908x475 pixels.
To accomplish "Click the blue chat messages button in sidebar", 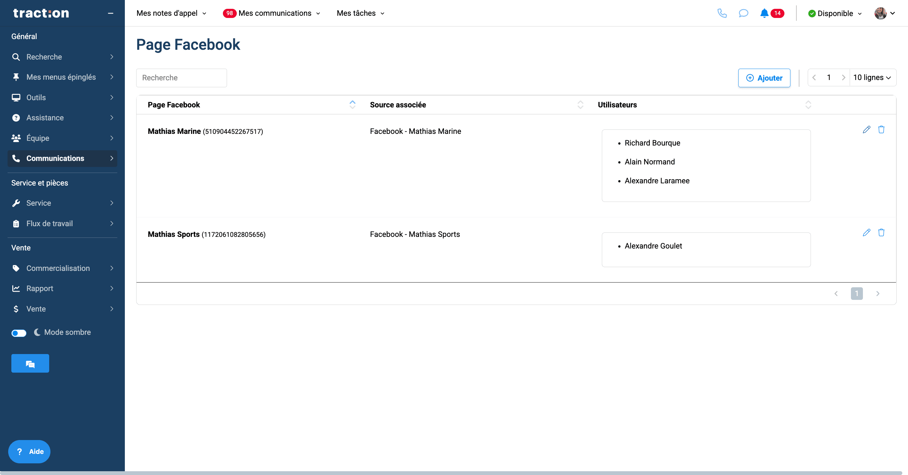I will (x=30, y=363).
